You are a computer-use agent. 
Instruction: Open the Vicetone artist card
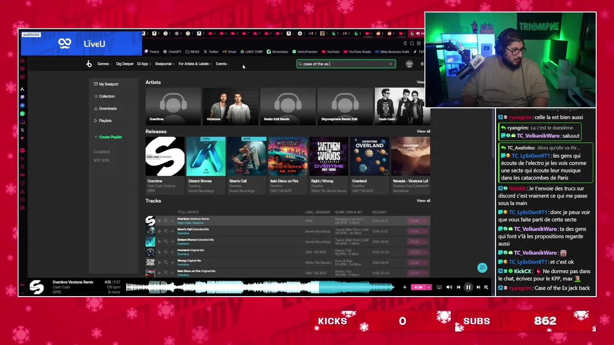point(230,106)
